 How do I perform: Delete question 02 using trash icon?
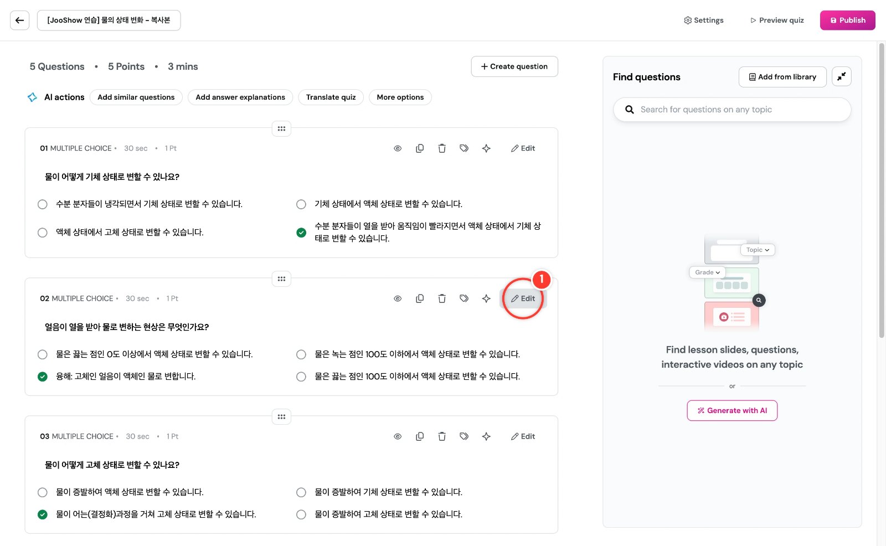click(442, 298)
